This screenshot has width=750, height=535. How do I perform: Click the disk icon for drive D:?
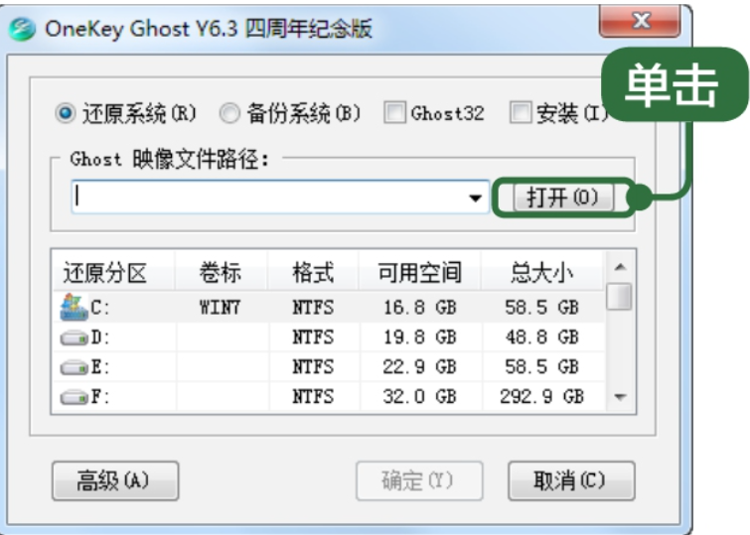point(74,338)
